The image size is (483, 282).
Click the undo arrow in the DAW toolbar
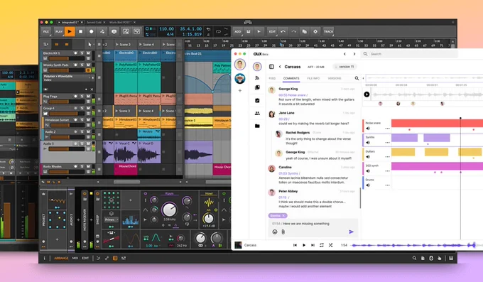(x=283, y=31)
